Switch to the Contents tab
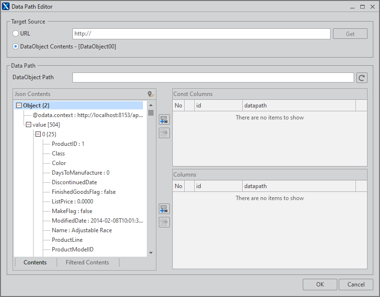The image size is (380, 297). (x=35, y=262)
